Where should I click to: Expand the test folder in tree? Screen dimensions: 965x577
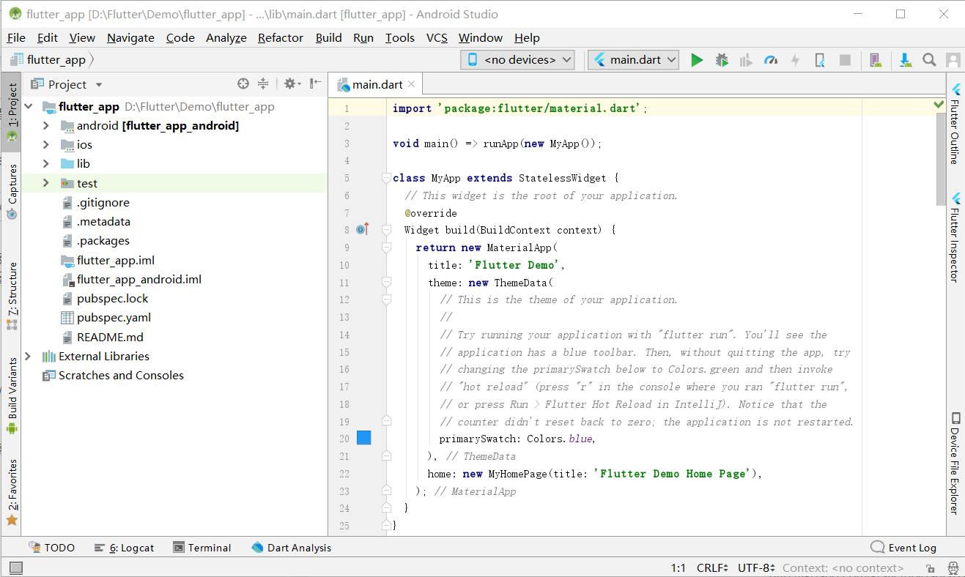(45, 183)
